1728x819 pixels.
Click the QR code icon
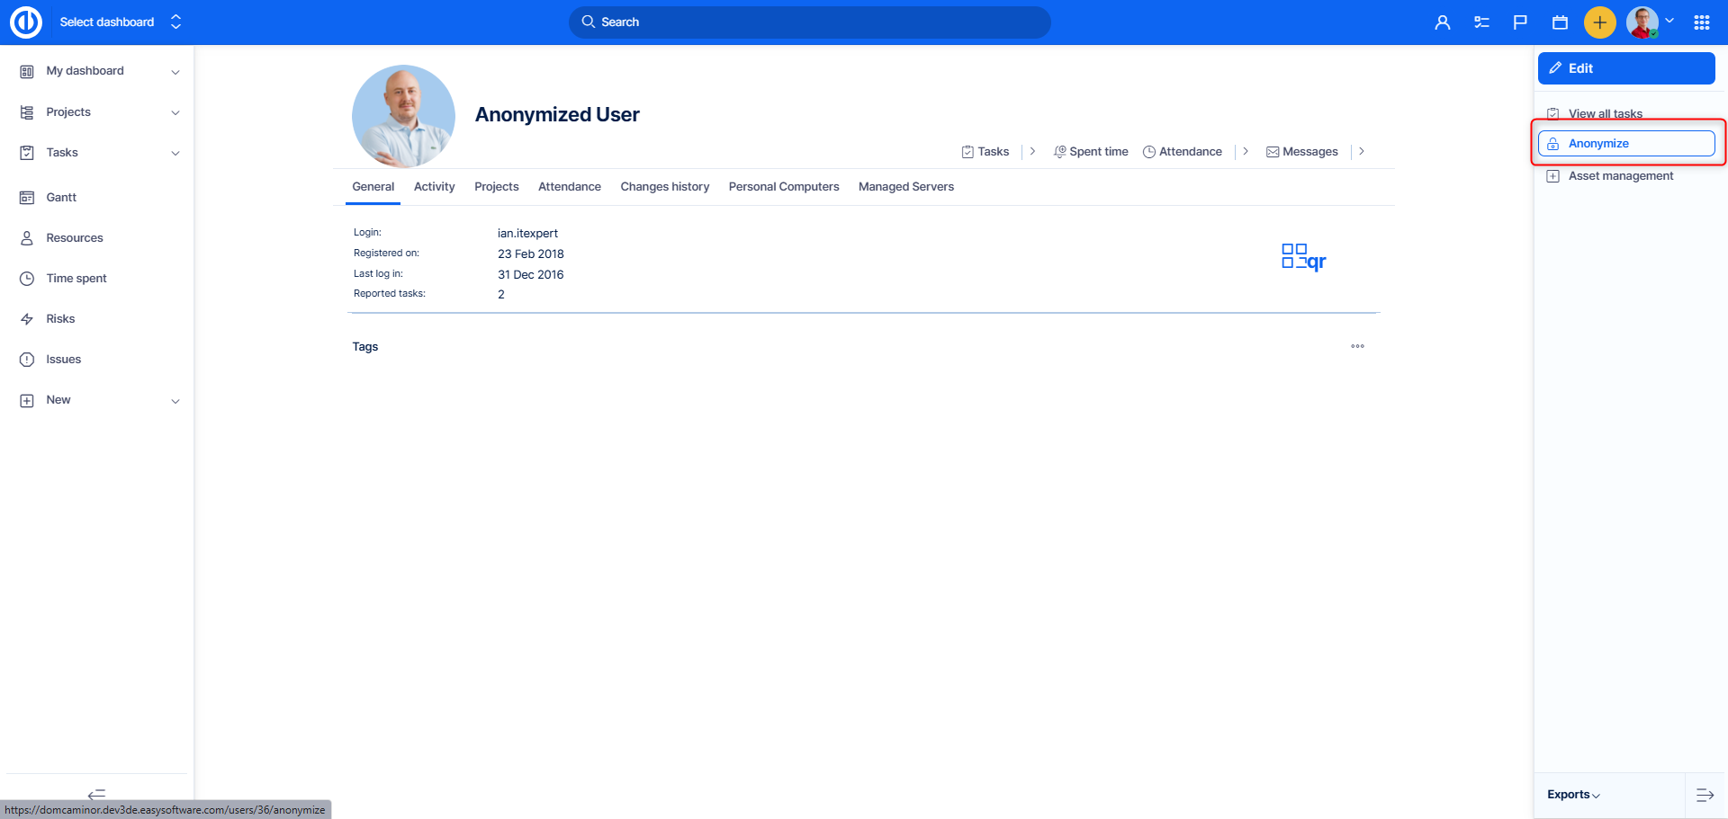tap(1303, 257)
